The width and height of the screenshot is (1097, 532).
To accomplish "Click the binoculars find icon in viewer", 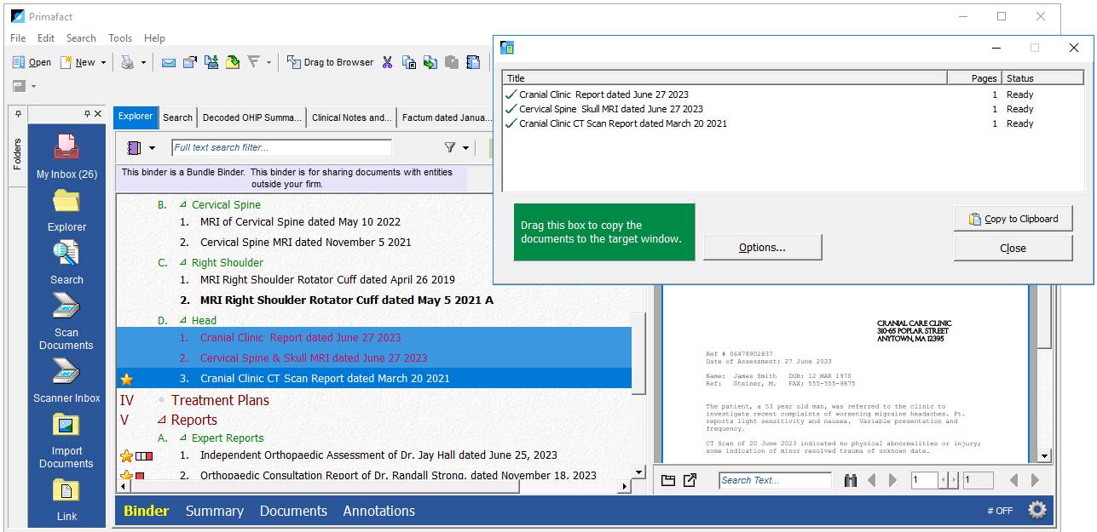I will coord(850,481).
